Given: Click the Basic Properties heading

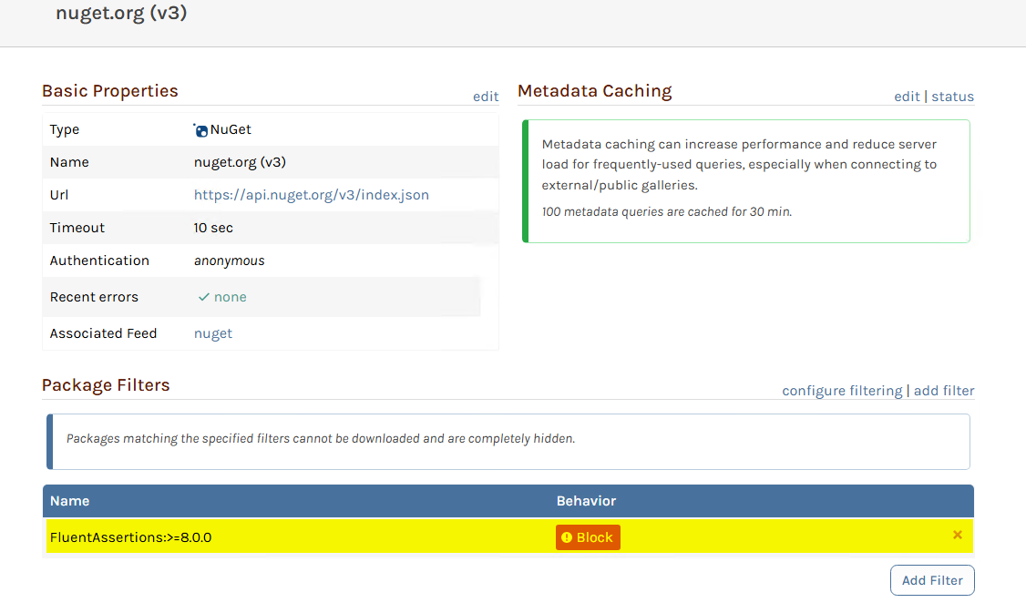Looking at the screenshot, I should [110, 91].
